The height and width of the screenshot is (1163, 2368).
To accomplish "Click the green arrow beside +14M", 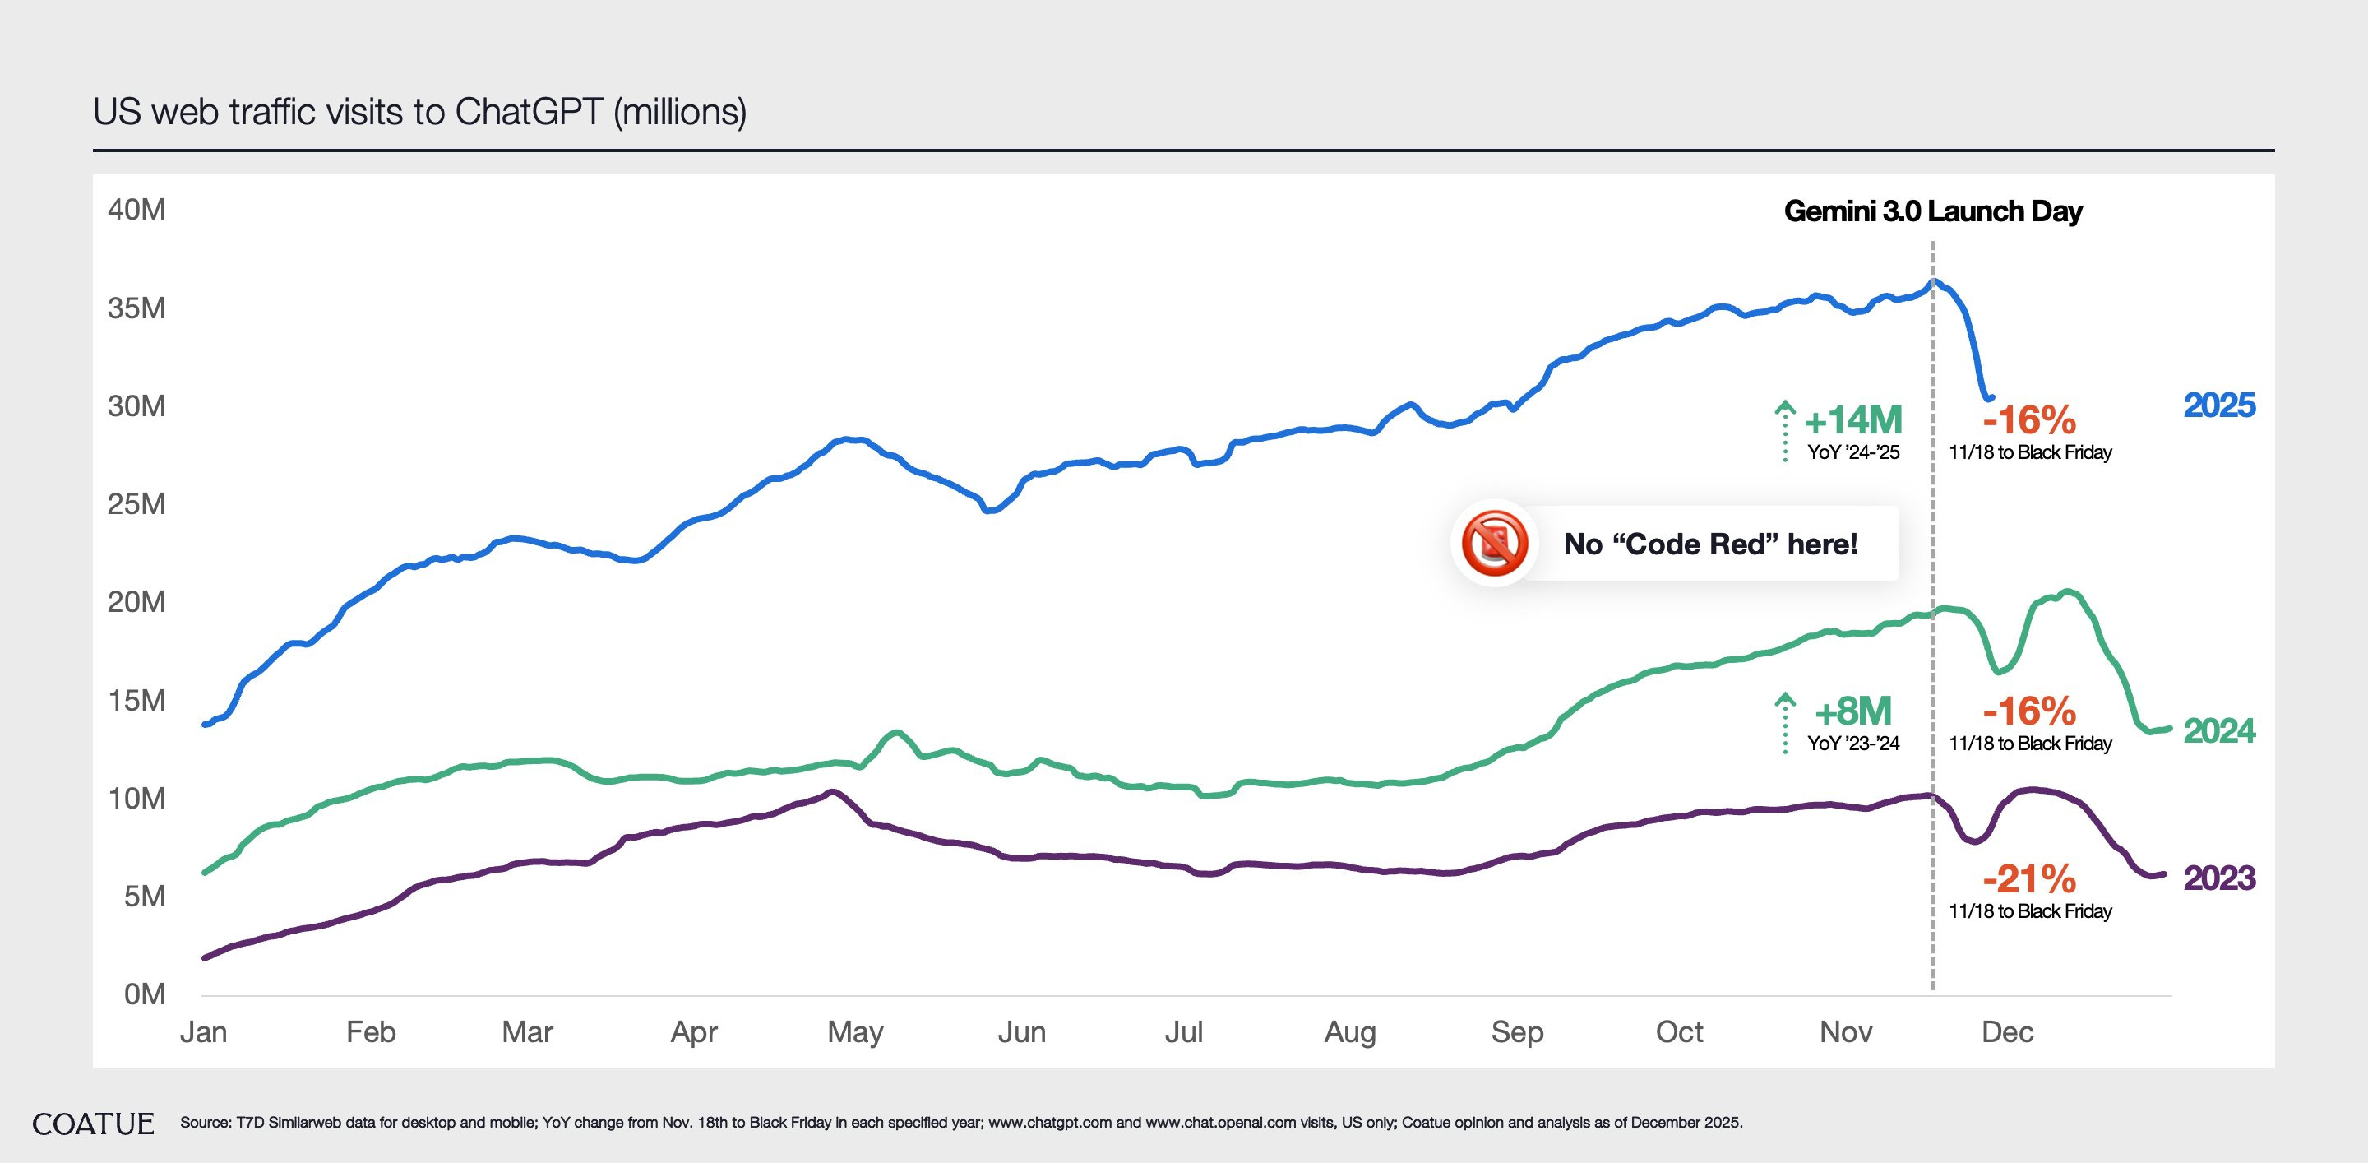I will (x=1784, y=430).
